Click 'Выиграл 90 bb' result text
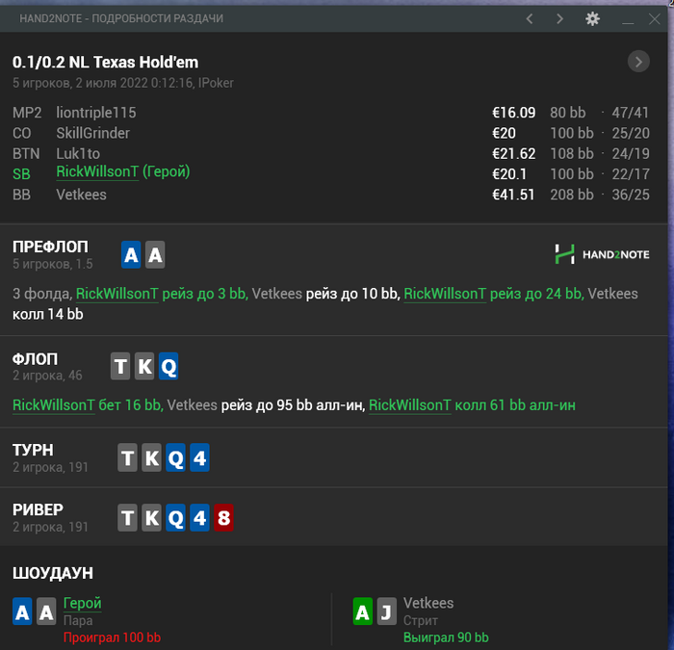The image size is (674, 650). tap(446, 637)
